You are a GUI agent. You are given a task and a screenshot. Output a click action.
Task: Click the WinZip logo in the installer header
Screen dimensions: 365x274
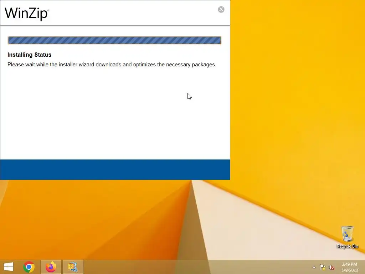point(27,14)
